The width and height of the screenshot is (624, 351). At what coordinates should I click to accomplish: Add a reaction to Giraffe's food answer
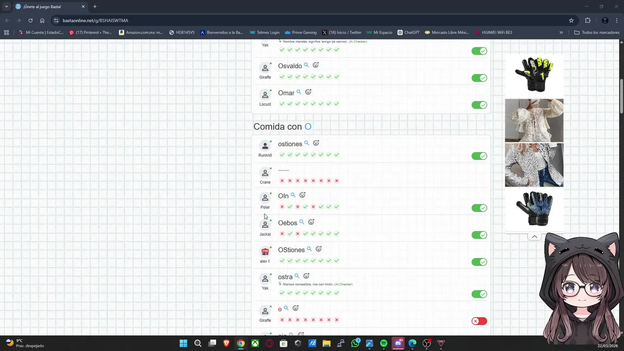point(295,308)
